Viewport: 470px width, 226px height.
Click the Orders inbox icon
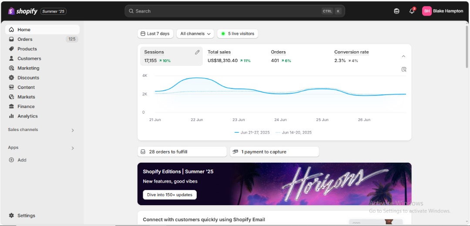11,39
